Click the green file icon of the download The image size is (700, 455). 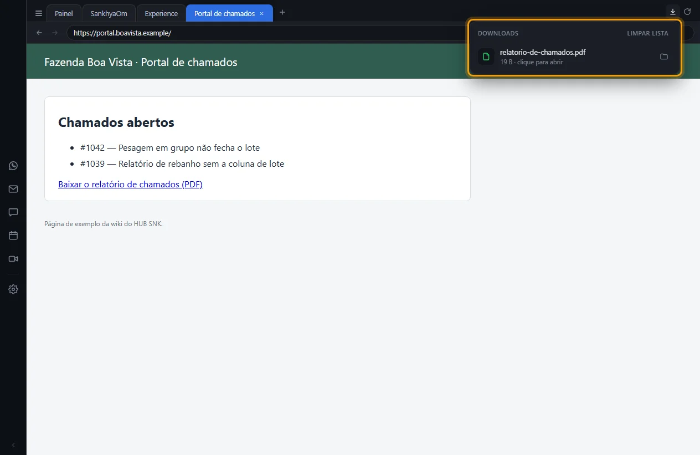[x=486, y=57]
